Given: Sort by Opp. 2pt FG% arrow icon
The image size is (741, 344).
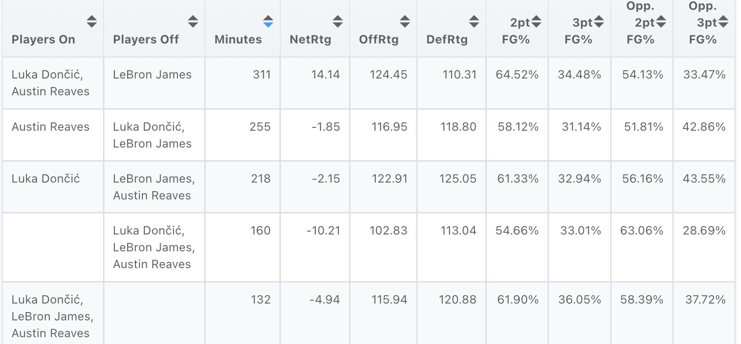Looking at the screenshot, I should point(661,22).
